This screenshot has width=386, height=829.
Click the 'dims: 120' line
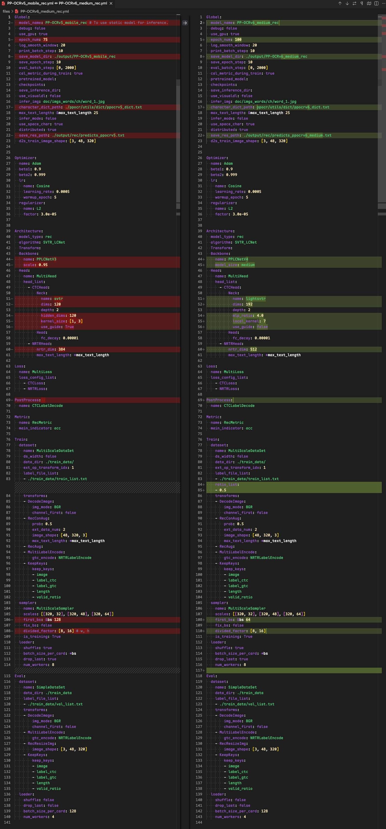[x=97, y=304]
